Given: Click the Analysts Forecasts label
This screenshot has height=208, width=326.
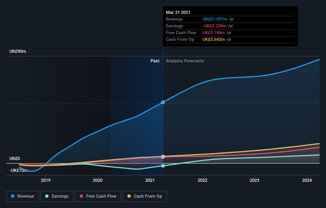Looking at the screenshot, I should (x=185, y=61).
